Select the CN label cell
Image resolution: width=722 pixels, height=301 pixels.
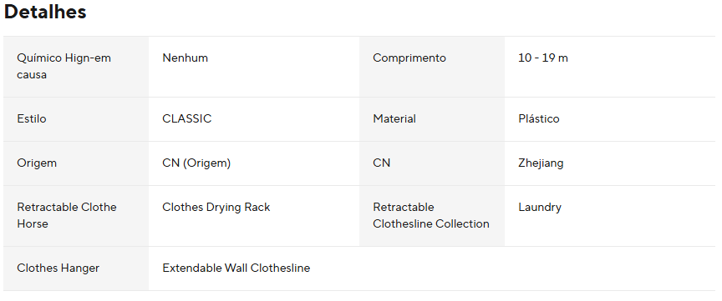(432, 163)
